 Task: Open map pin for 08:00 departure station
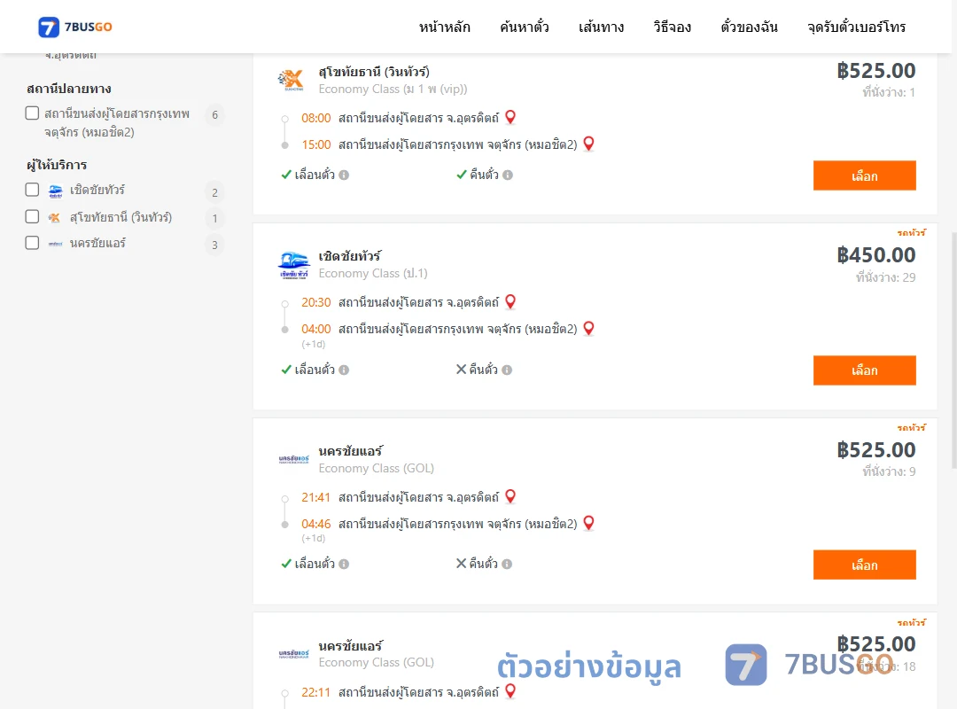click(511, 117)
